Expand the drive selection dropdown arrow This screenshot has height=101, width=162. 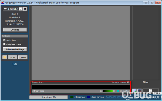[x=21, y=9]
